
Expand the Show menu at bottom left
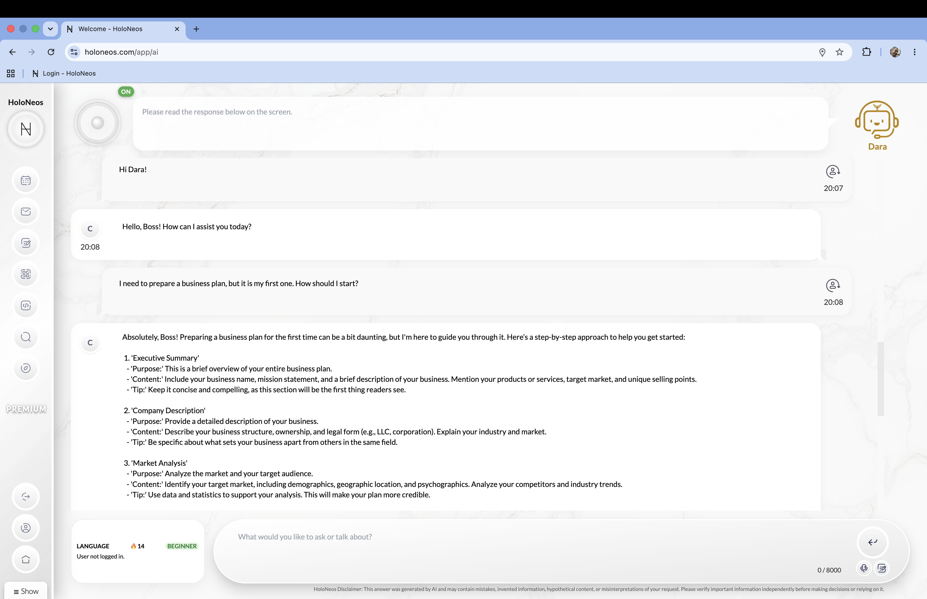click(26, 591)
